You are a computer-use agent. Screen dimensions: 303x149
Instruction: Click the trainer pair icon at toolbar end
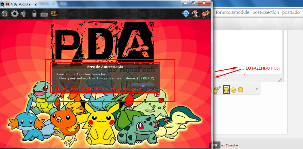tap(206, 14)
